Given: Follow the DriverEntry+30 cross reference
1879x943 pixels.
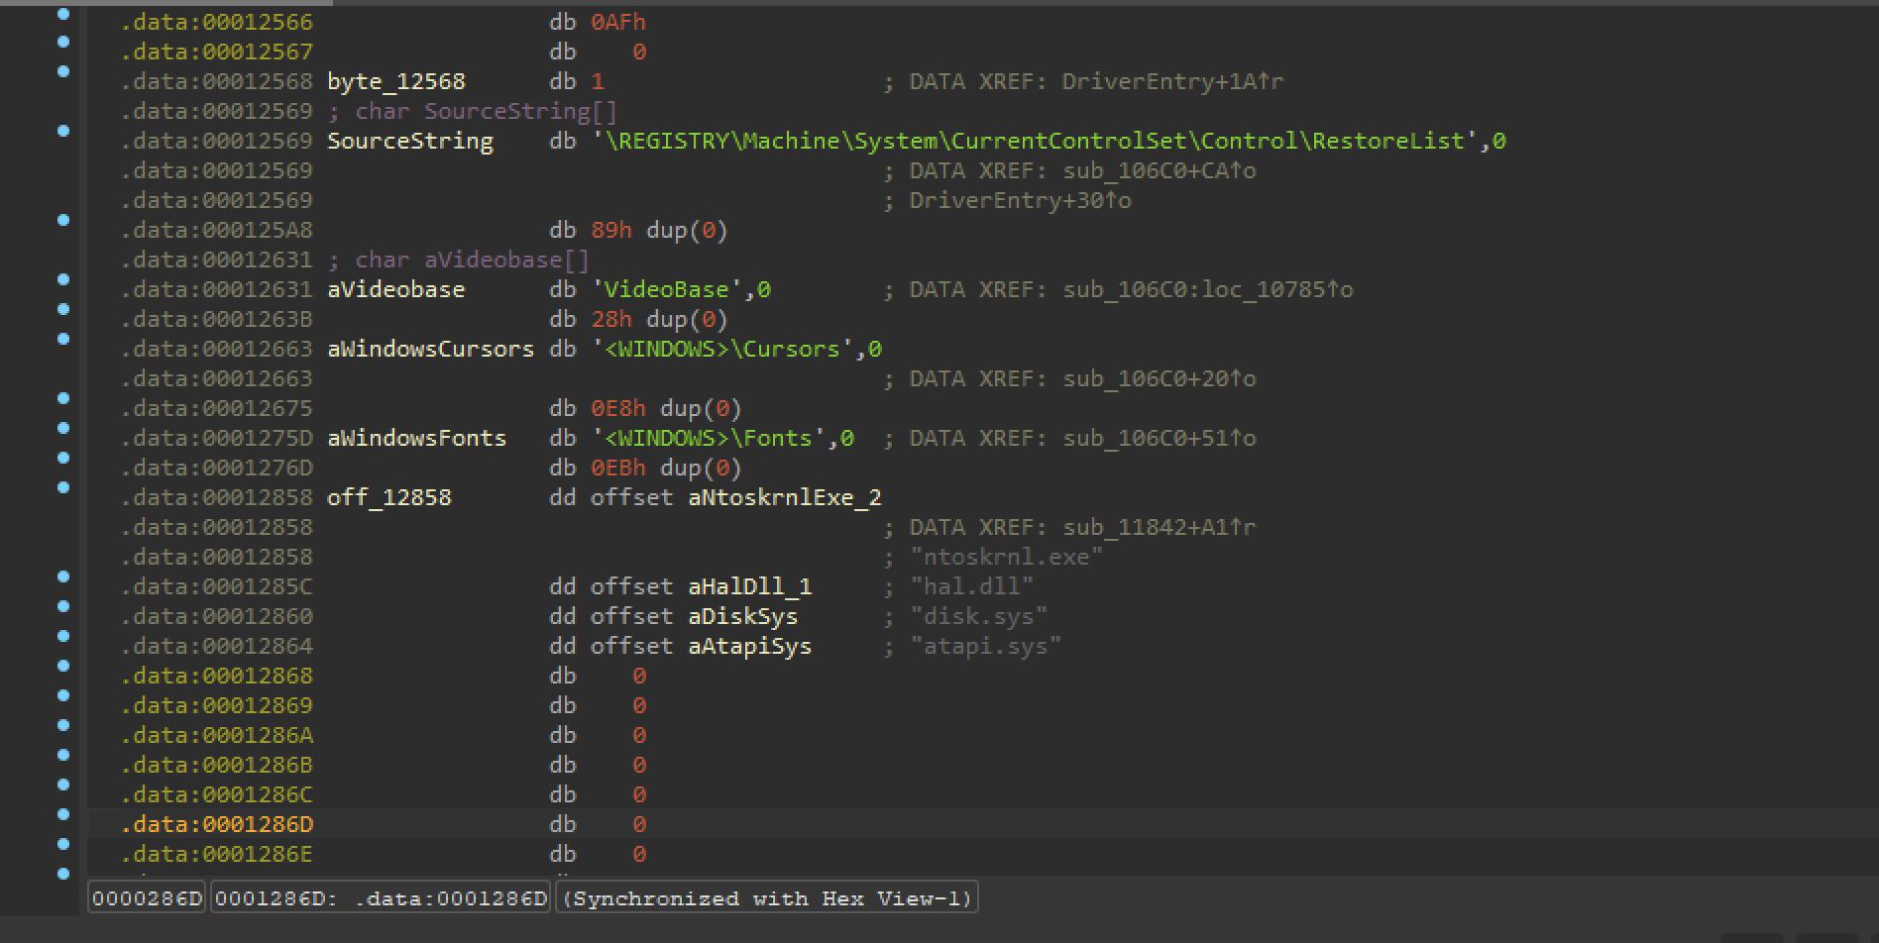Looking at the screenshot, I should point(1020,200).
